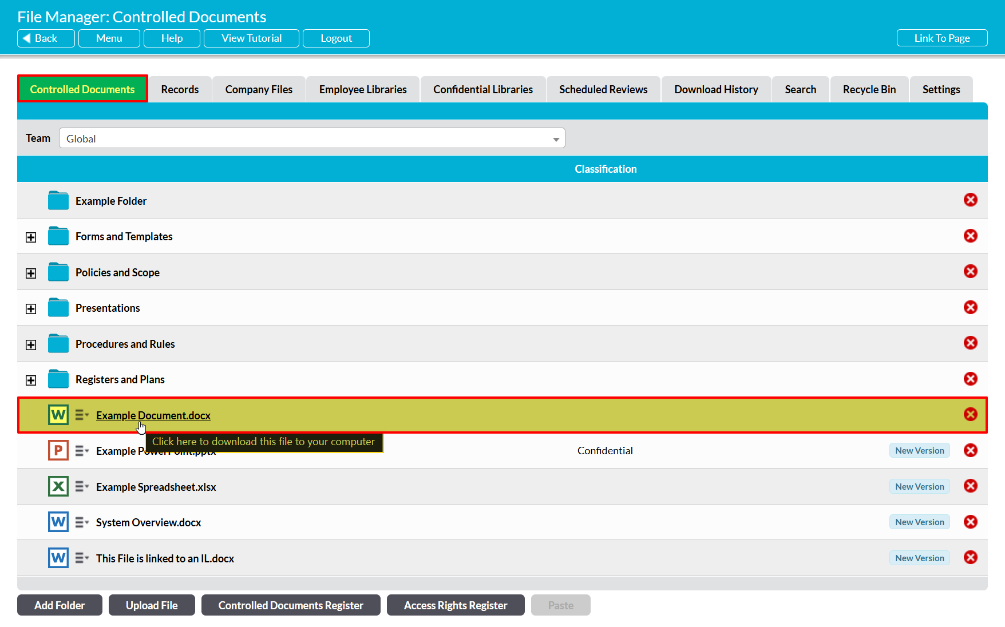Click red delete icon for Presentations folder
The width and height of the screenshot is (1005, 627).
pyautogui.click(x=970, y=307)
